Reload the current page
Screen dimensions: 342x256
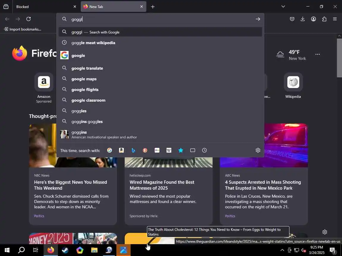[x=28, y=19]
